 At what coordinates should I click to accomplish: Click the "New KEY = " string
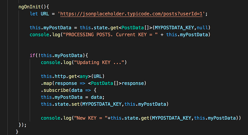91,118
